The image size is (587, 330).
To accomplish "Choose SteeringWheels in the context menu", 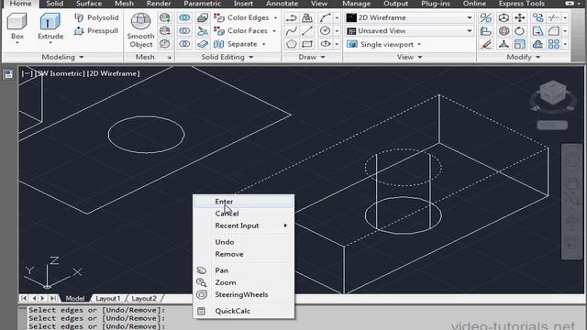I will point(244,294).
